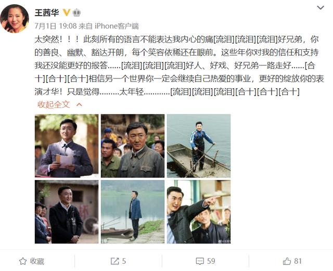
Task: Open comments via the speech bubble icon
Action: tap(200, 261)
